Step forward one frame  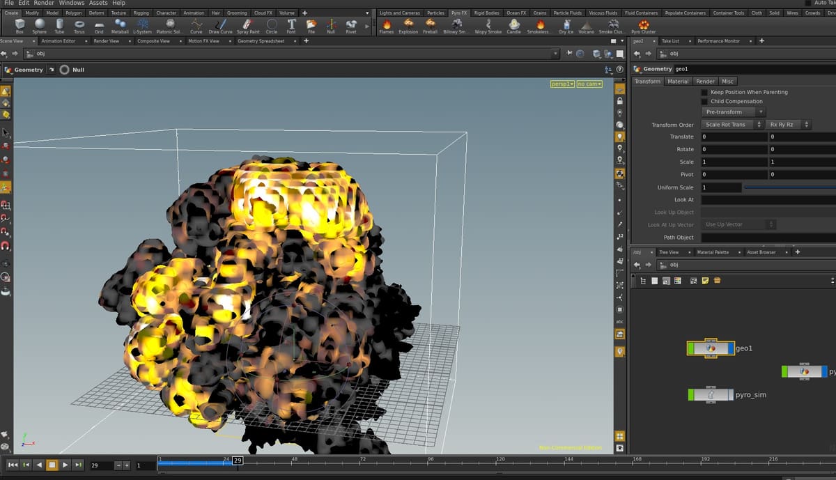pyautogui.click(x=78, y=465)
